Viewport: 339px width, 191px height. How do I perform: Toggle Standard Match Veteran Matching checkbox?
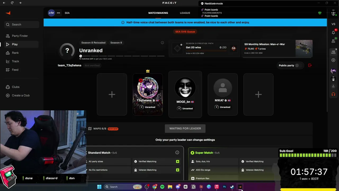[177, 170]
